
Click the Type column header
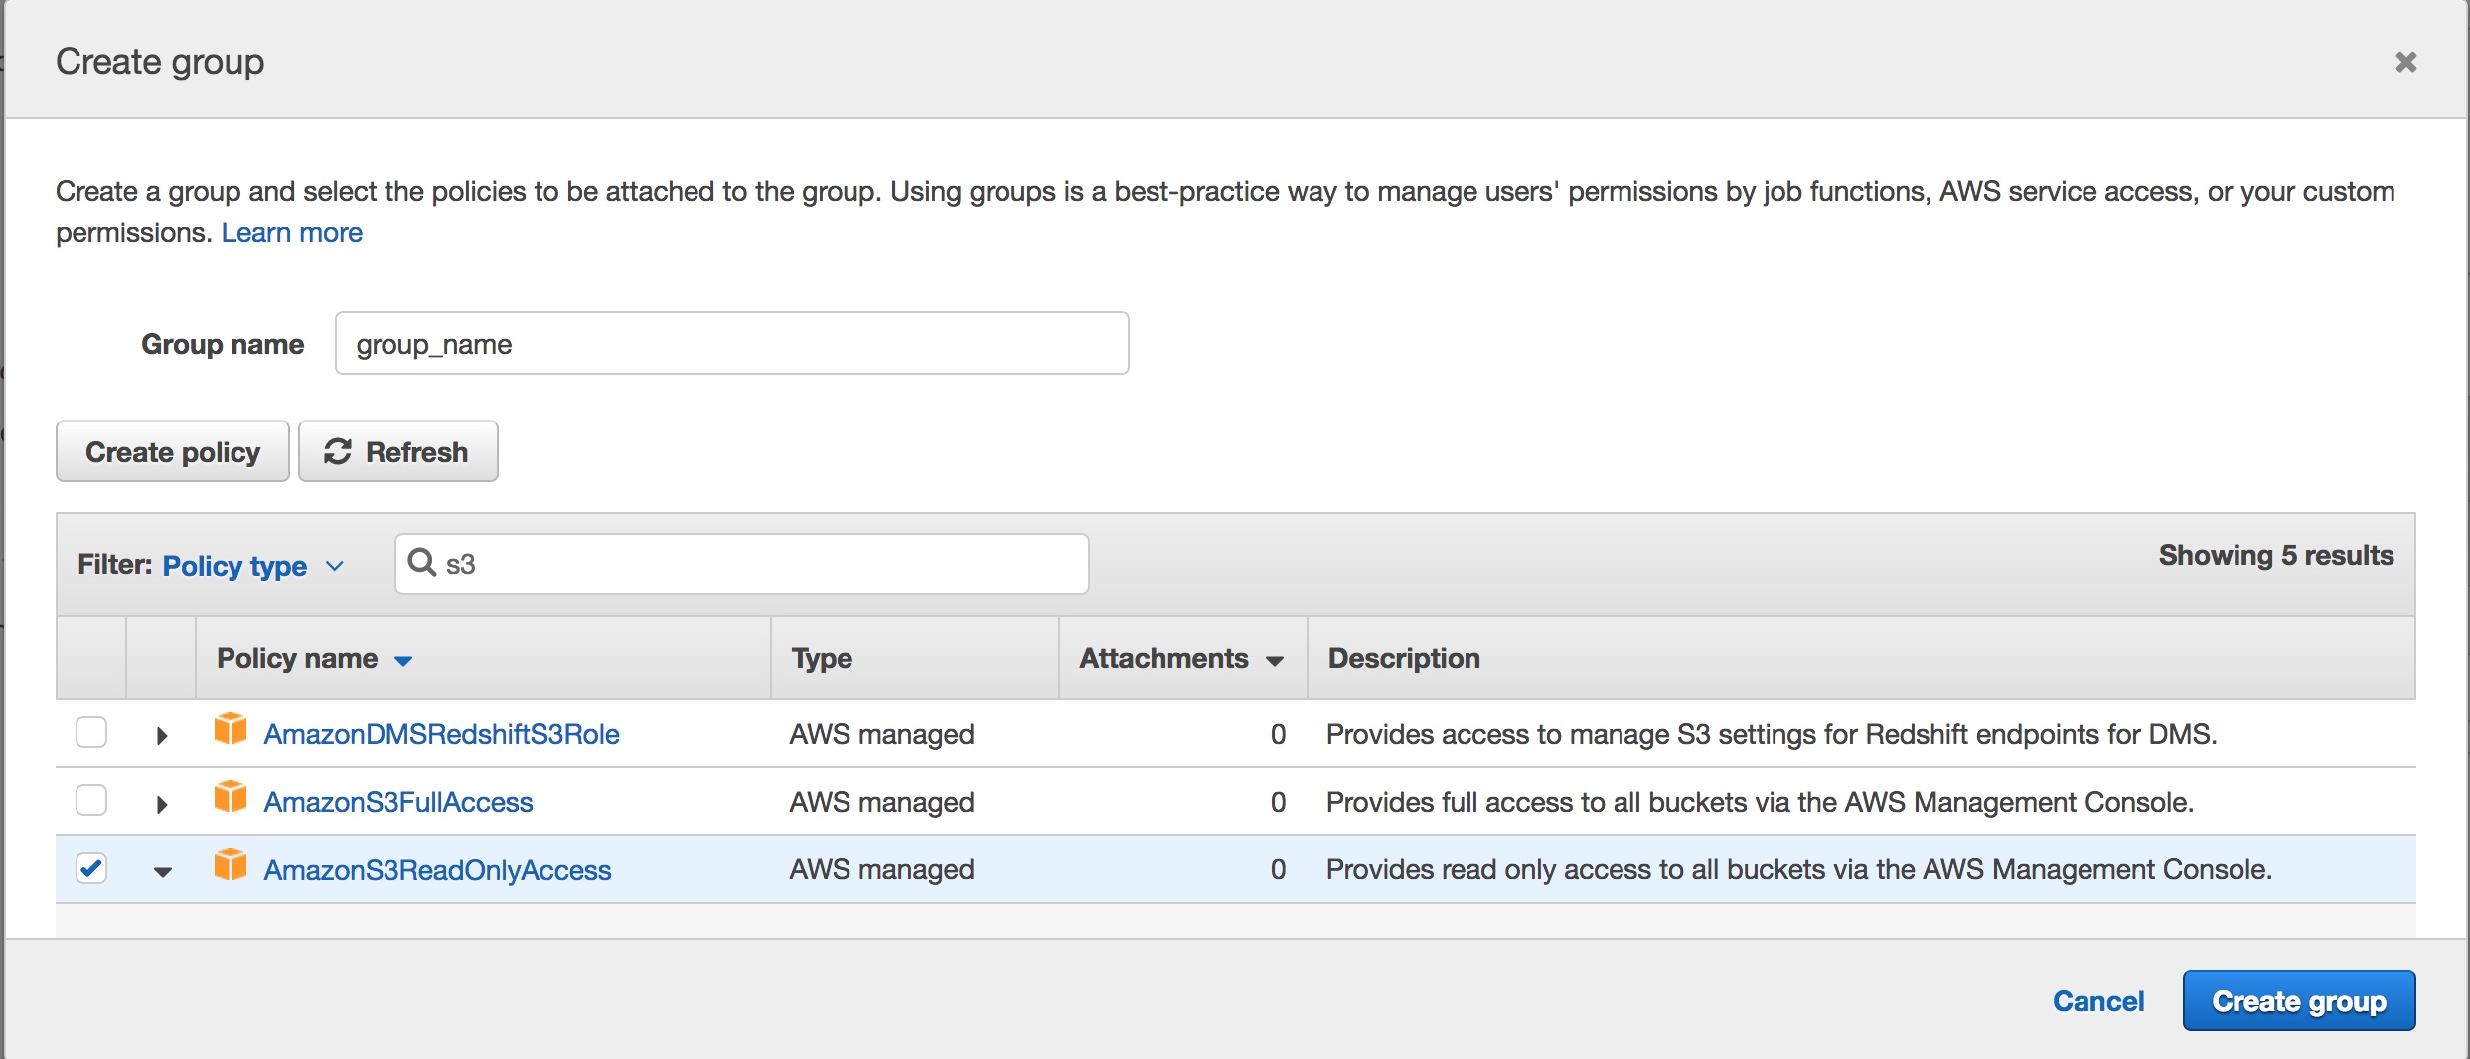pyautogui.click(x=822, y=658)
